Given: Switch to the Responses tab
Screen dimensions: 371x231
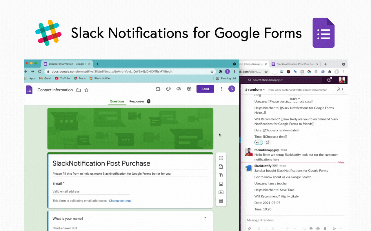Looking at the screenshot, I should [140, 101].
